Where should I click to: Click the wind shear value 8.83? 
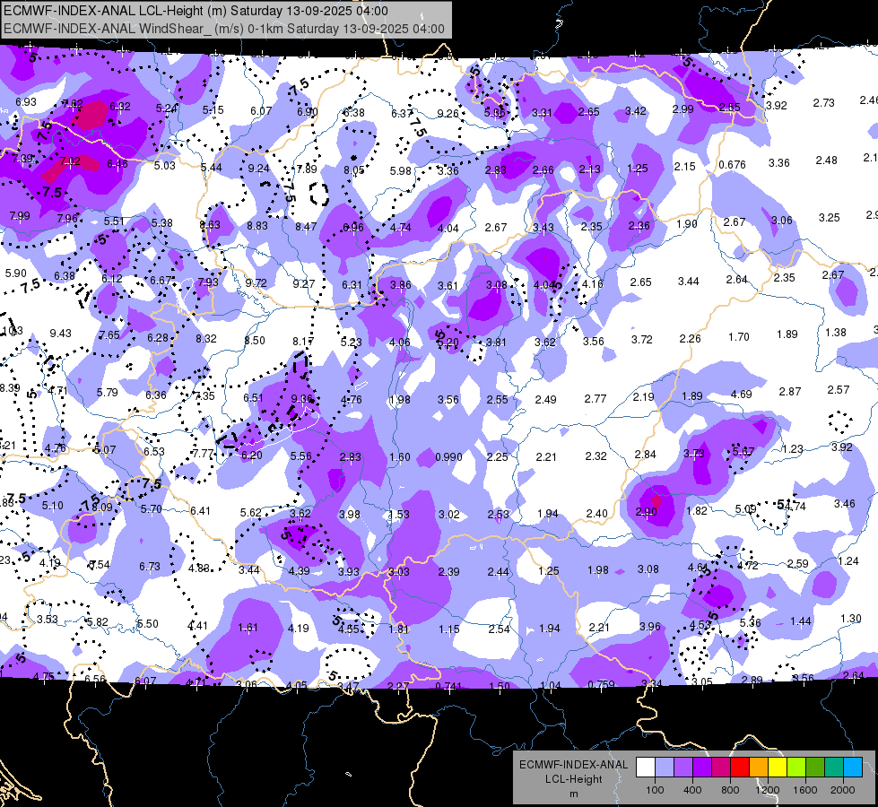[257, 226]
